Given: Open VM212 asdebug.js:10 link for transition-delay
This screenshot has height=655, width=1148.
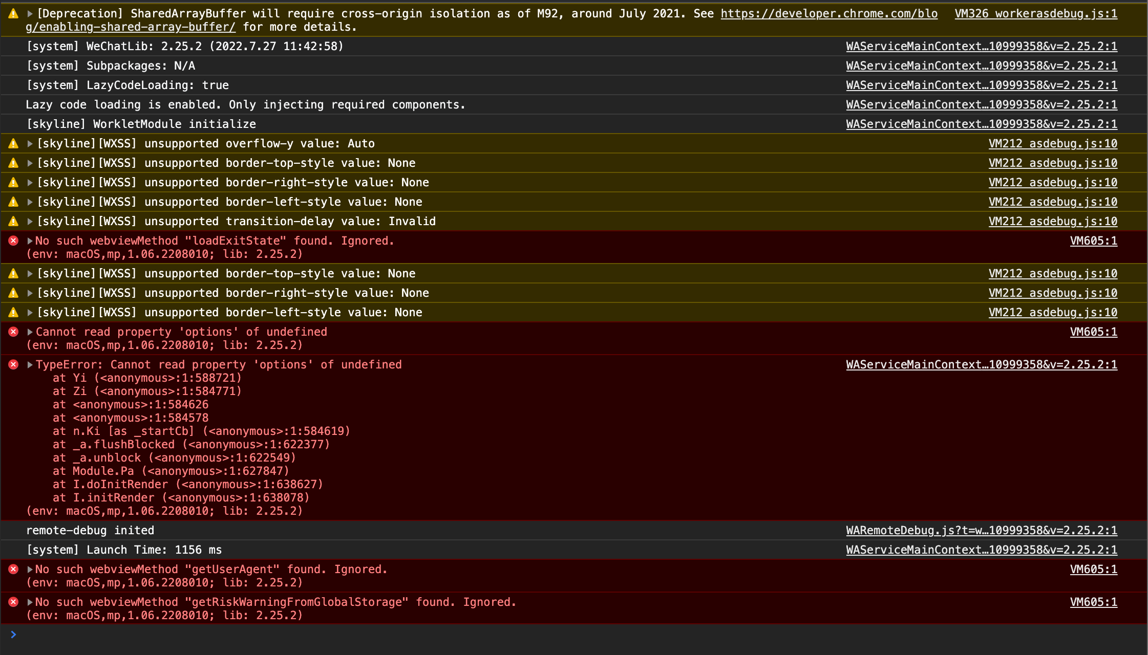Looking at the screenshot, I should [1052, 222].
